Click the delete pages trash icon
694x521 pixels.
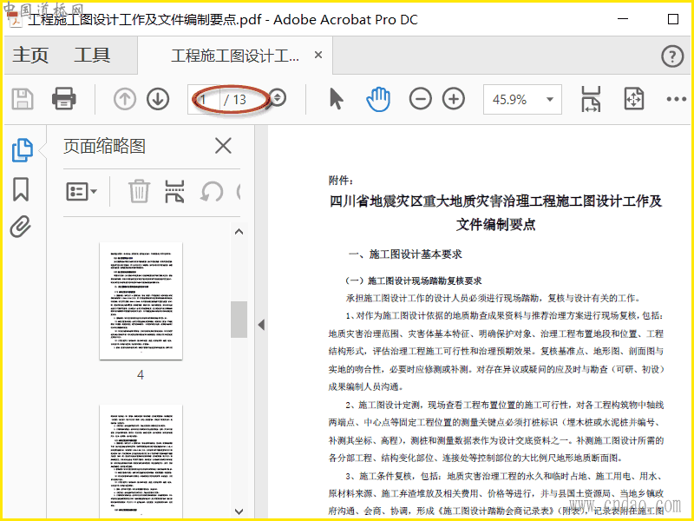coord(140,191)
